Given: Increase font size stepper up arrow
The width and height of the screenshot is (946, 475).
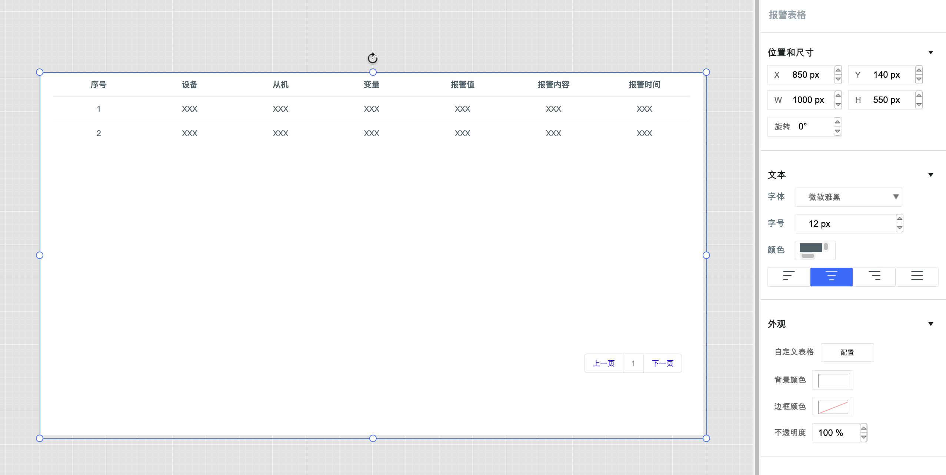Looking at the screenshot, I should click(899, 219).
